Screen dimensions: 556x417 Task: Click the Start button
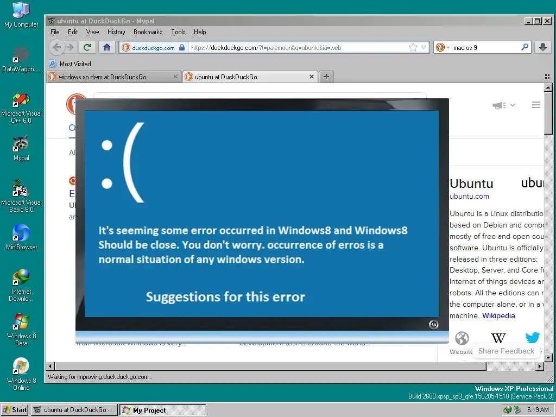(x=15, y=410)
